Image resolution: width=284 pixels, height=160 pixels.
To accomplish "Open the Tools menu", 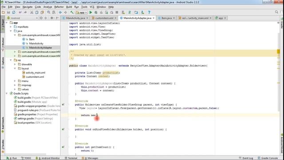I will click(x=84, y=7).
